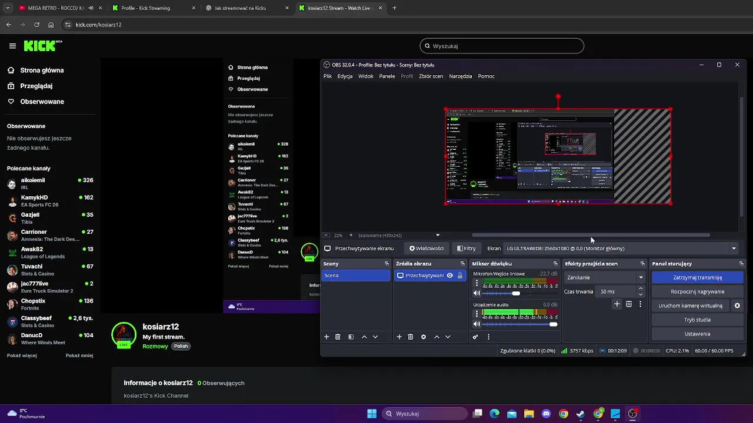Add a new source in Źródła obrazu

coord(399,337)
